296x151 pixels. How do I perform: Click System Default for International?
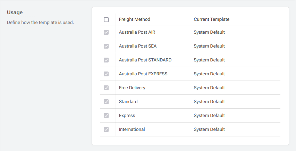tap(209, 129)
